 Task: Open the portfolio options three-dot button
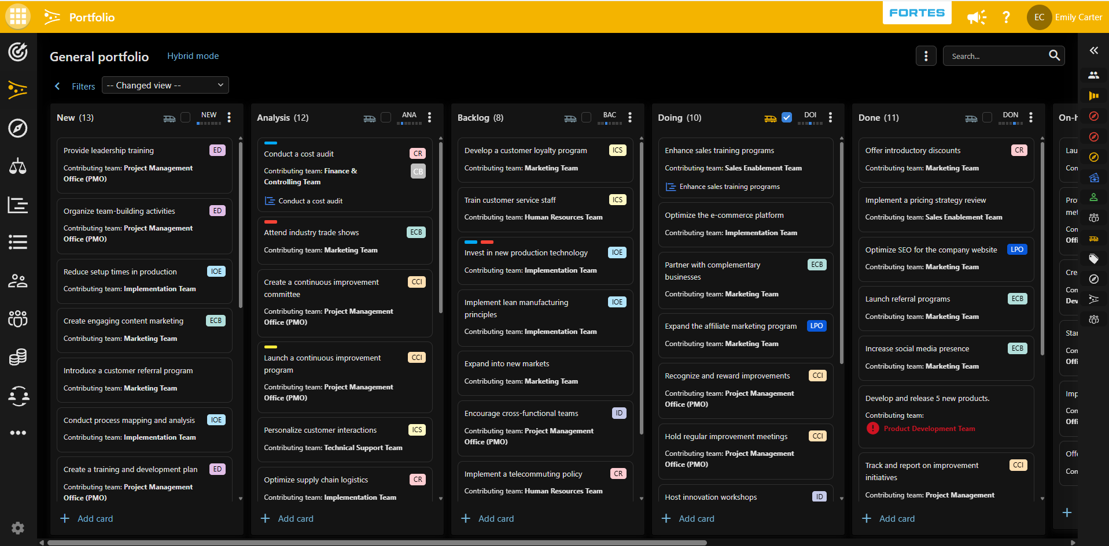point(926,56)
